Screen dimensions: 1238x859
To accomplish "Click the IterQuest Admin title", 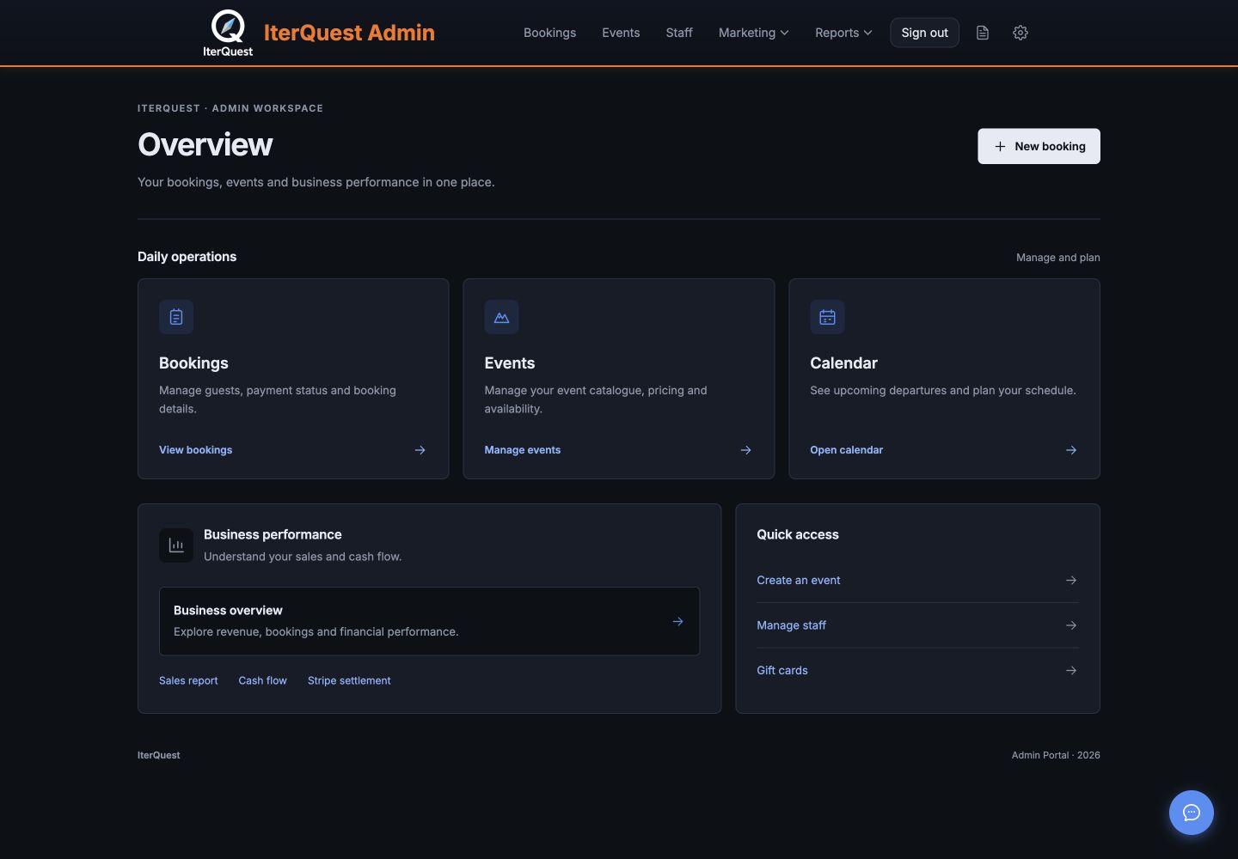I will 349,33.
